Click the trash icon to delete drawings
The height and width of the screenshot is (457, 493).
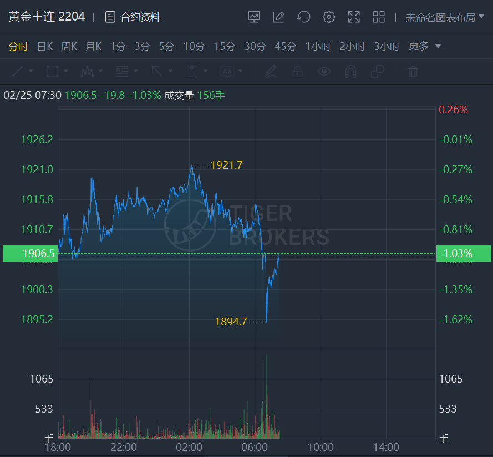pos(413,71)
